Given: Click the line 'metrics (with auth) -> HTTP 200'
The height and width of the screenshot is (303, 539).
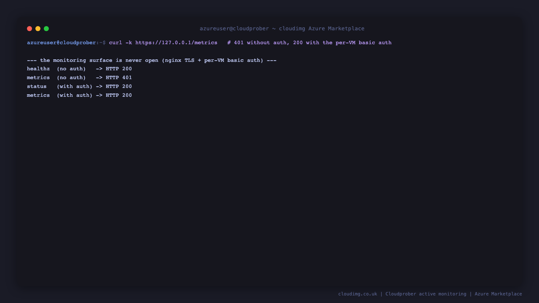Looking at the screenshot, I should tap(80, 96).
